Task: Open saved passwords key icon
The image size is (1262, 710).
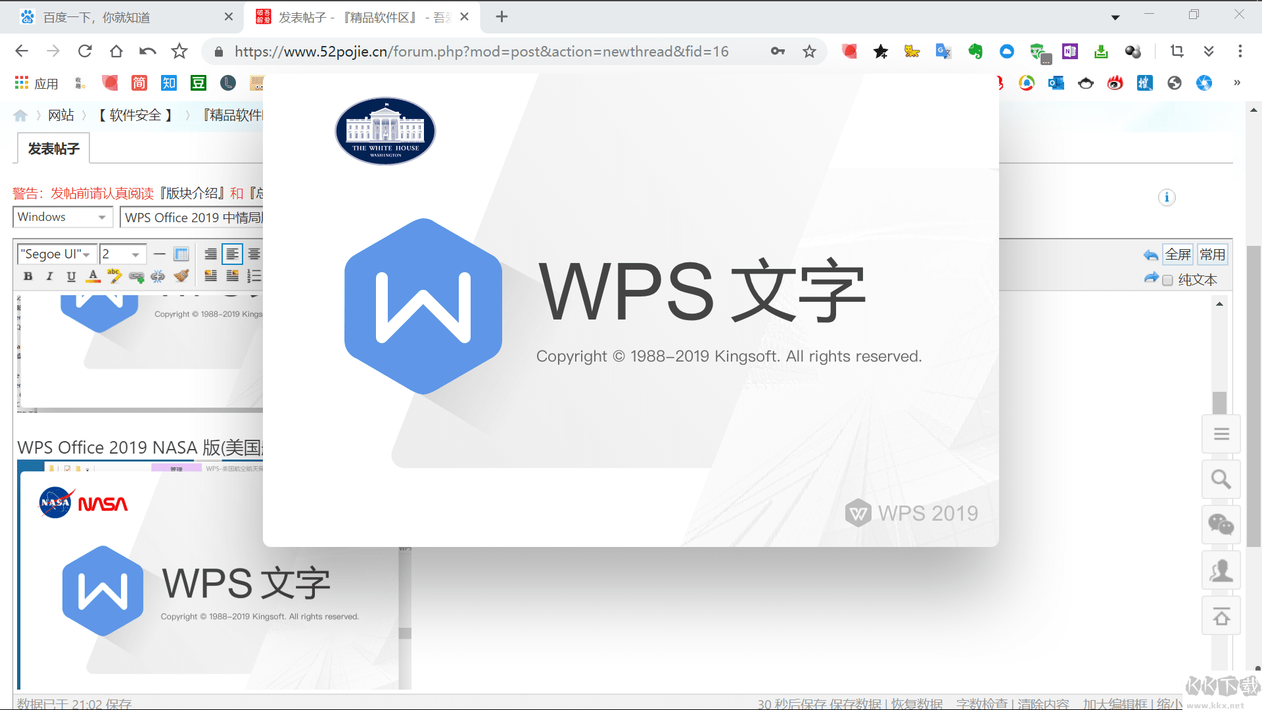Action: [778, 51]
